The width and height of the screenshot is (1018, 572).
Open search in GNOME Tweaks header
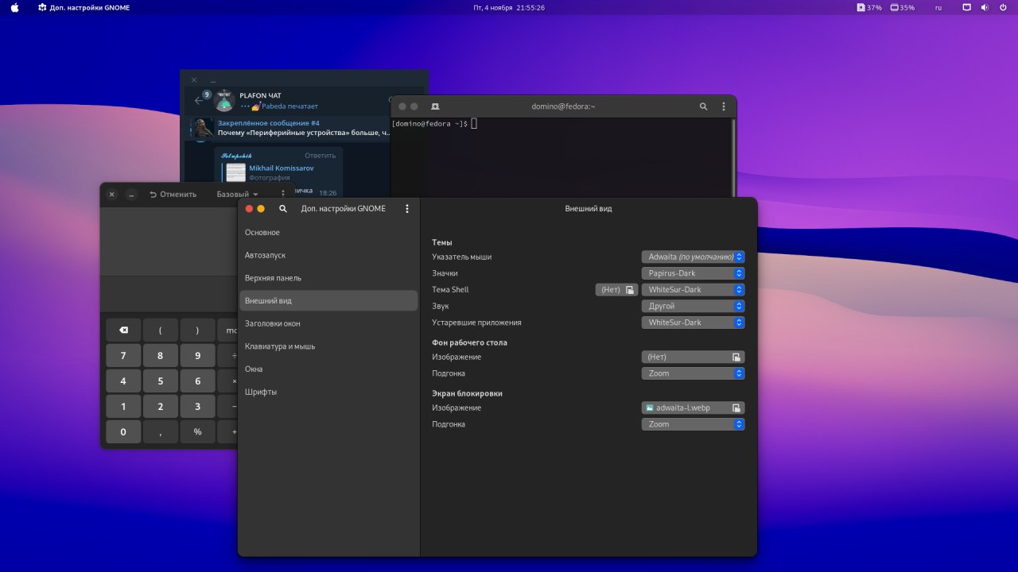coord(283,209)
